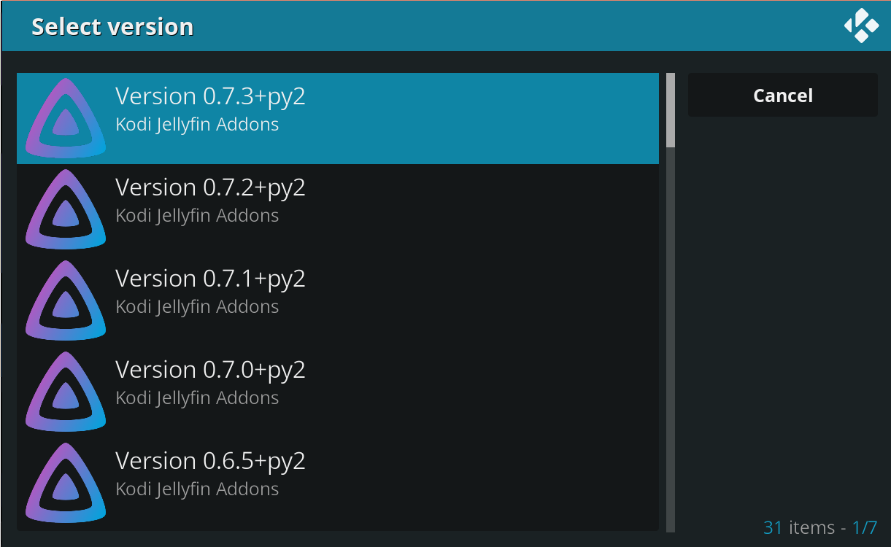
Task: Click the Jellyfin icon beside Version 0.7.0+py2
Action: point(65,391)
